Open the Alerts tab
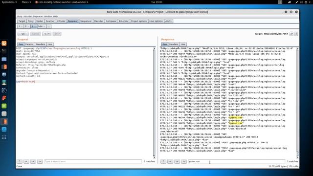Image resolution: width=313 pixels, height=176 pixels. click(x=168, y=21)
